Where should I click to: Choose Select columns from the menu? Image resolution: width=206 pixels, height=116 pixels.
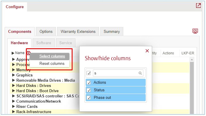tap(50, 56)
